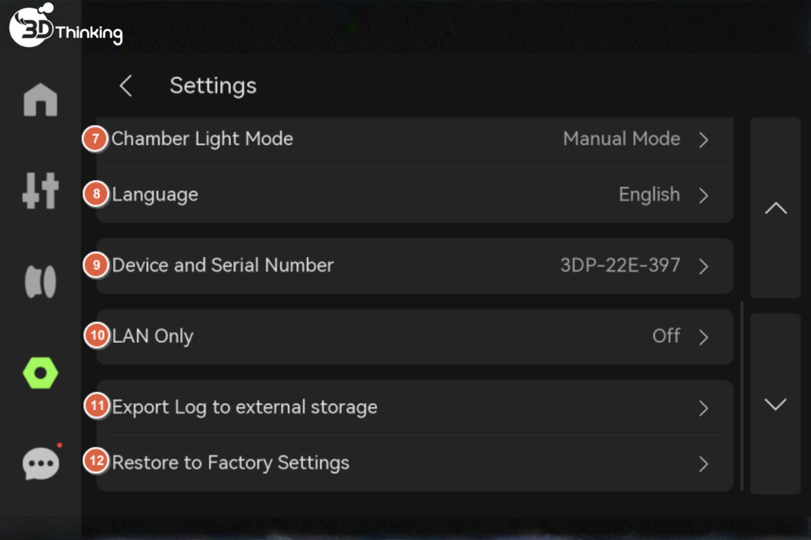Viewport: 811px width, 540px height.
Task: Open the Restore to Factory Settings entry
Action: coord(415,463)
